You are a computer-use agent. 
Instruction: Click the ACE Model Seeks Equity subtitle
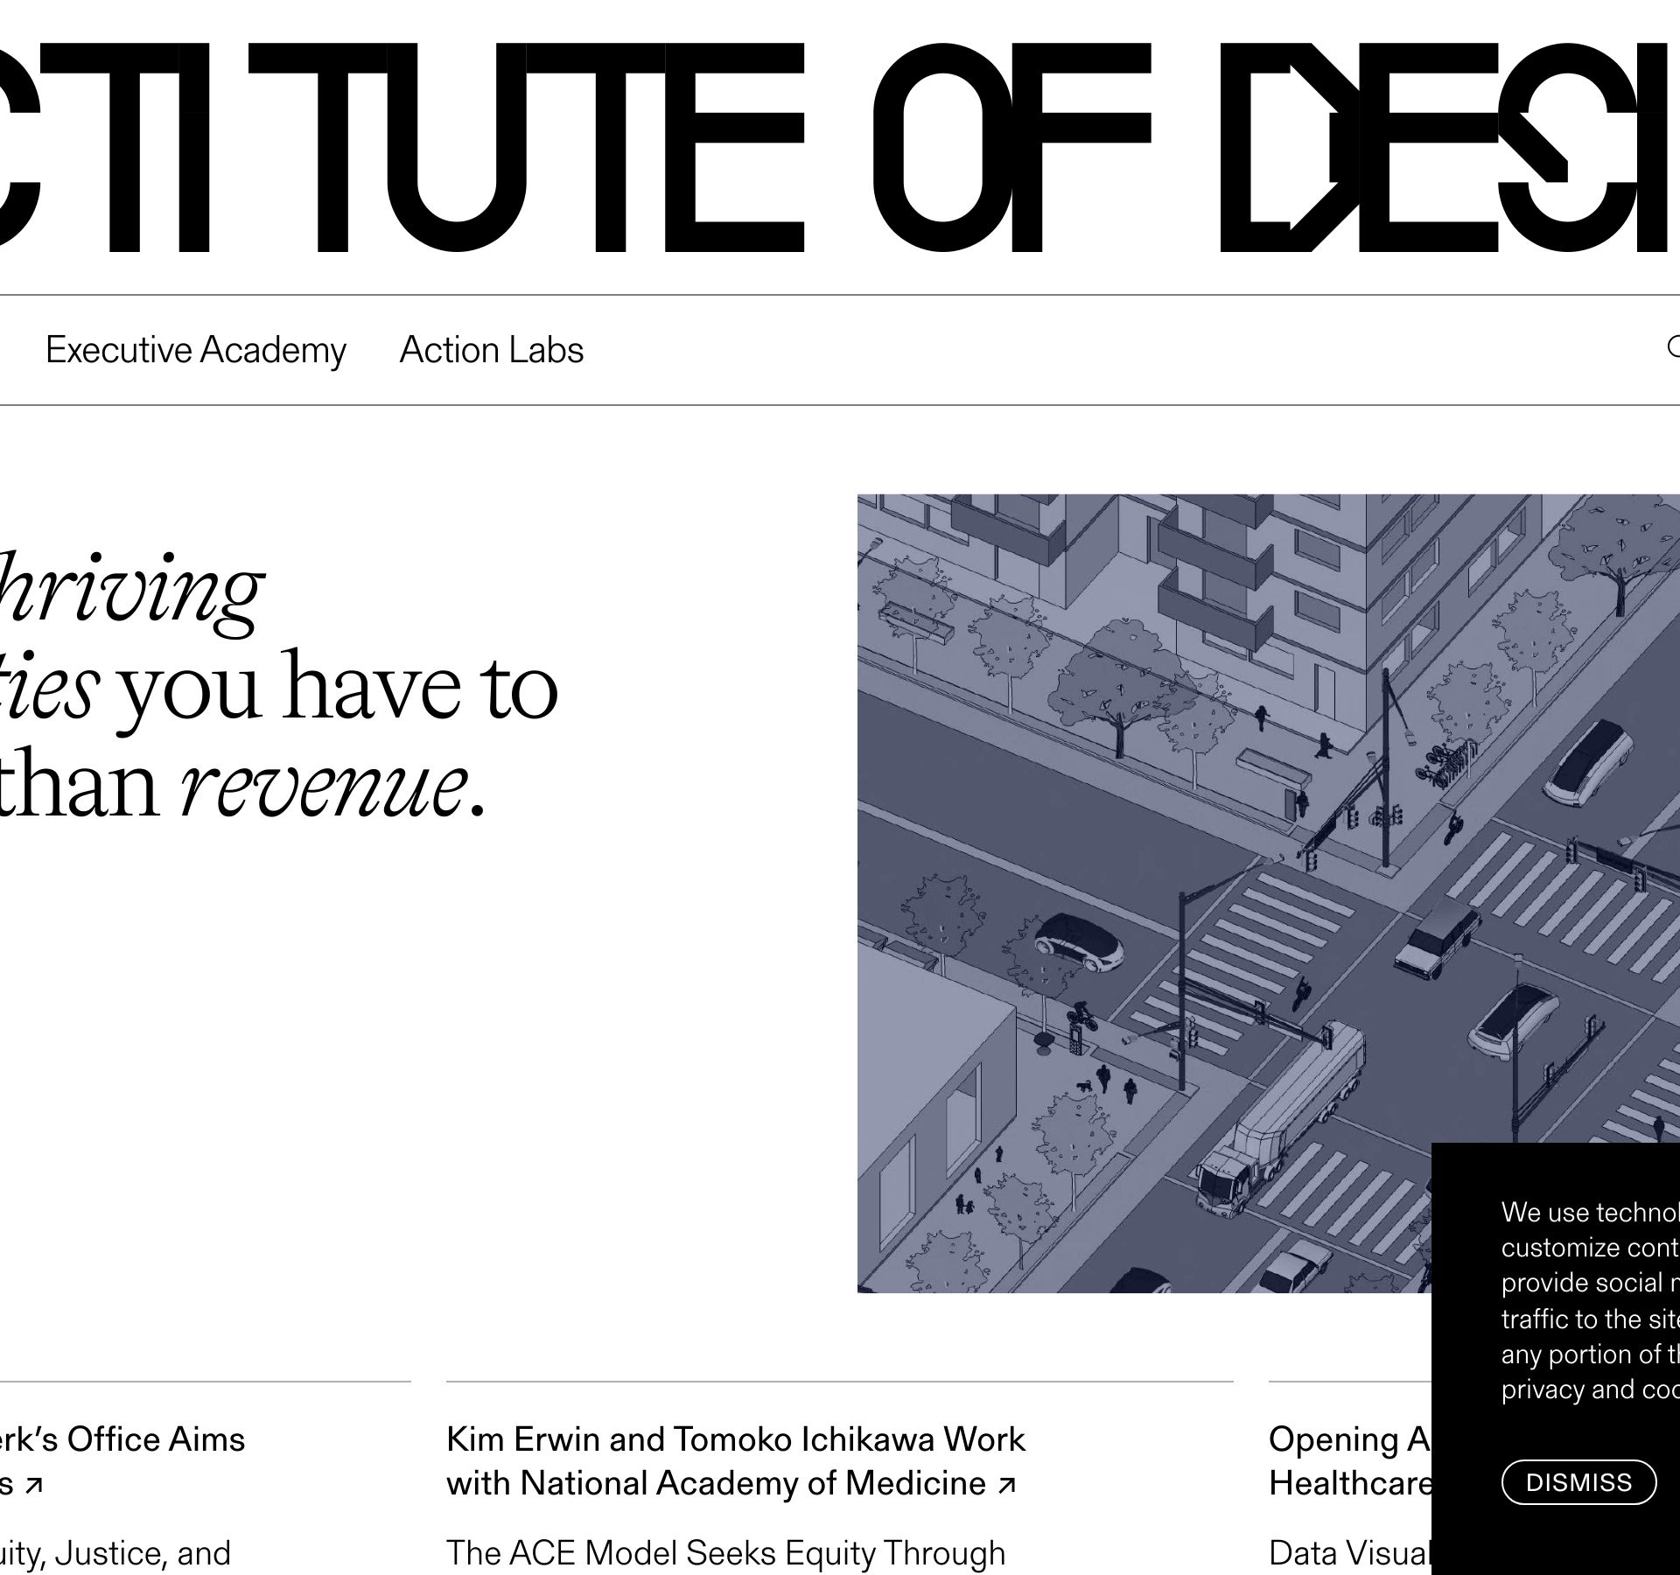pyautogui.click(x=725, y=1553)
